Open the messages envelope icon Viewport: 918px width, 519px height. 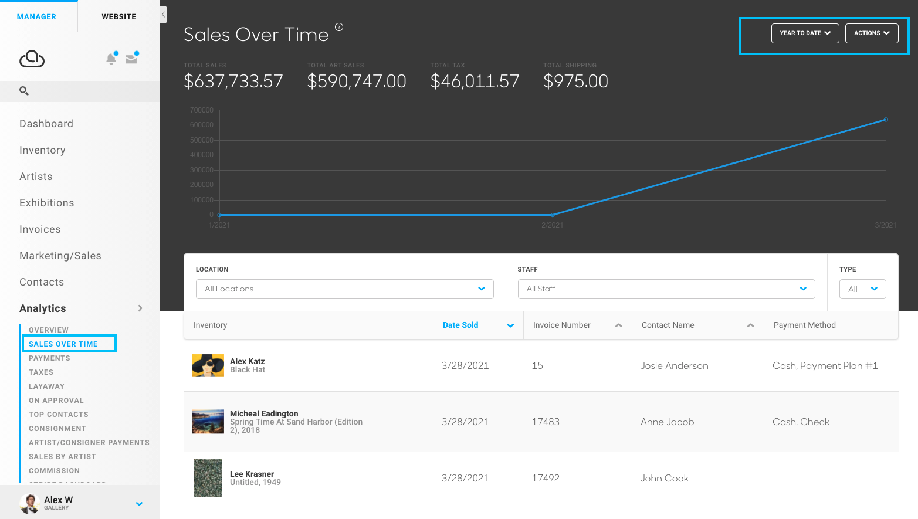tap(131, 58)
